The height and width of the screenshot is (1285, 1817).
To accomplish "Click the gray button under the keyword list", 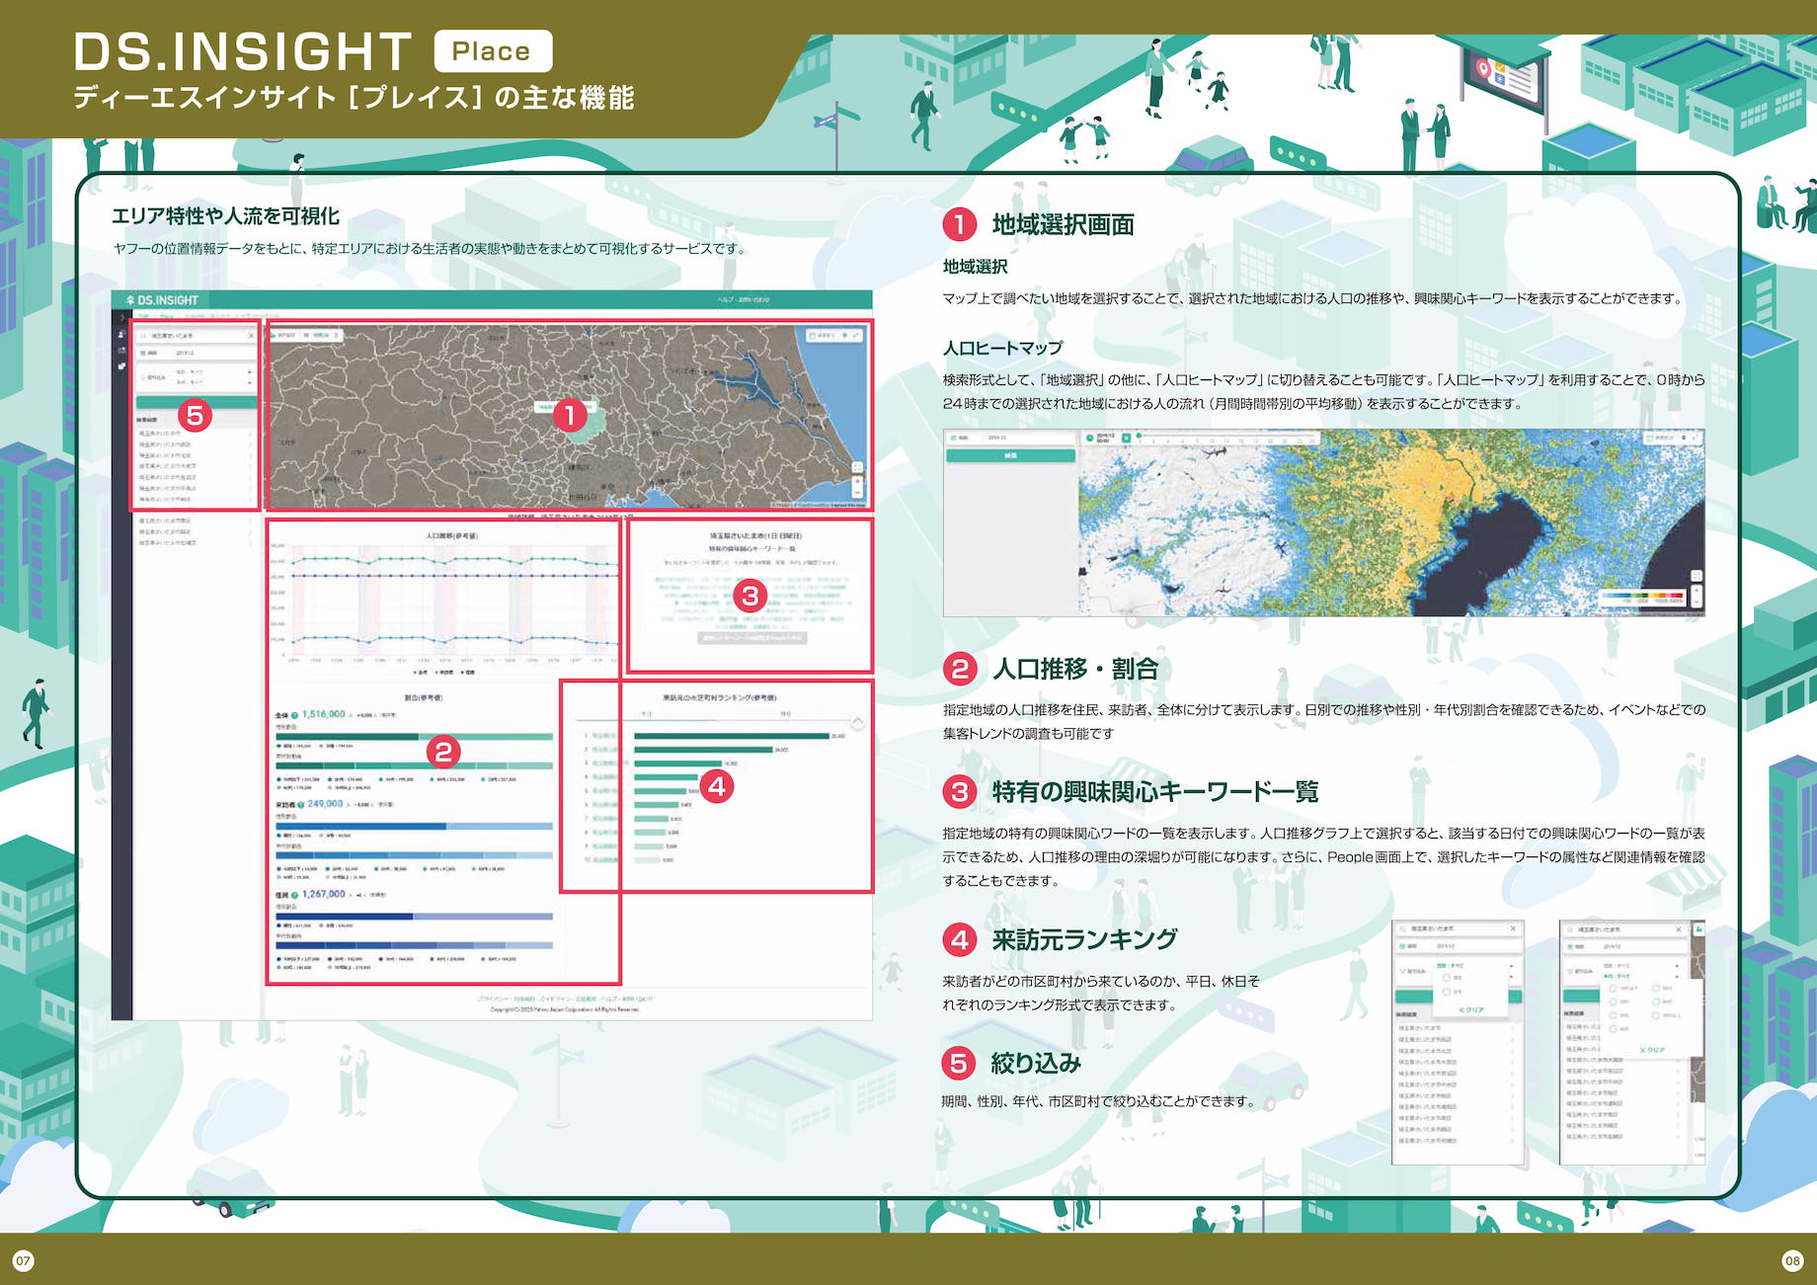I will point(752,638).
